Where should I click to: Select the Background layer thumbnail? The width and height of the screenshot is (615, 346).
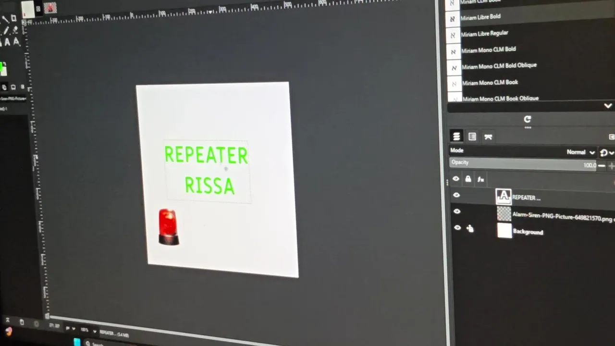point(504,231)
